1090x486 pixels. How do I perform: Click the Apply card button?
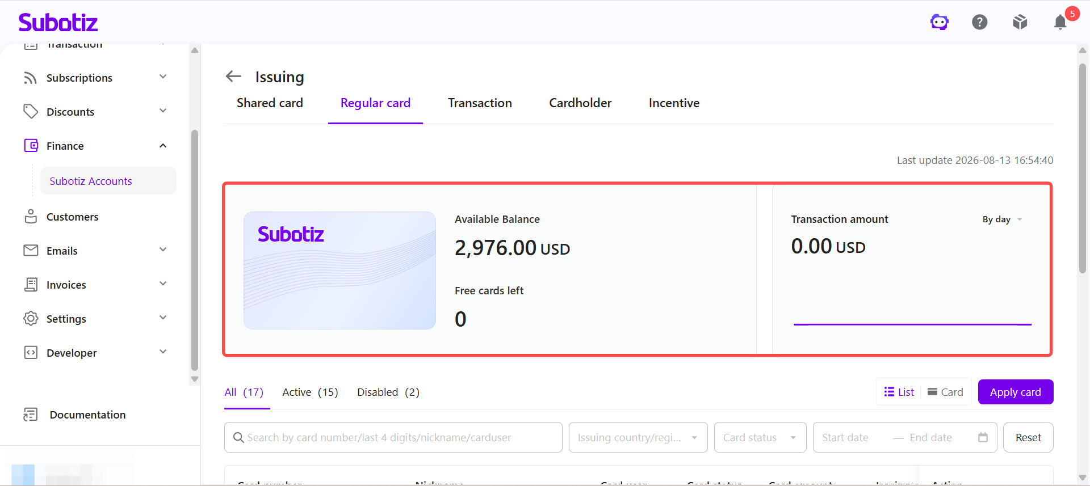pos(1016,392)
